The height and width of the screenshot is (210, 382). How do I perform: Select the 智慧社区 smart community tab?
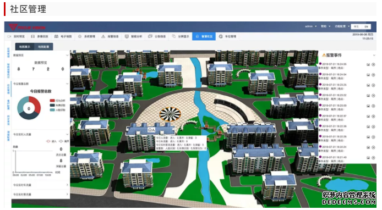pos(204,36)
